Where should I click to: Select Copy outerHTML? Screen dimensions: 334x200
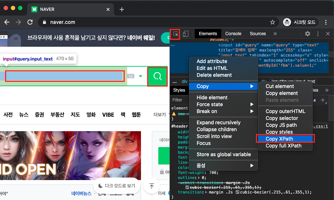pos(285,111)
